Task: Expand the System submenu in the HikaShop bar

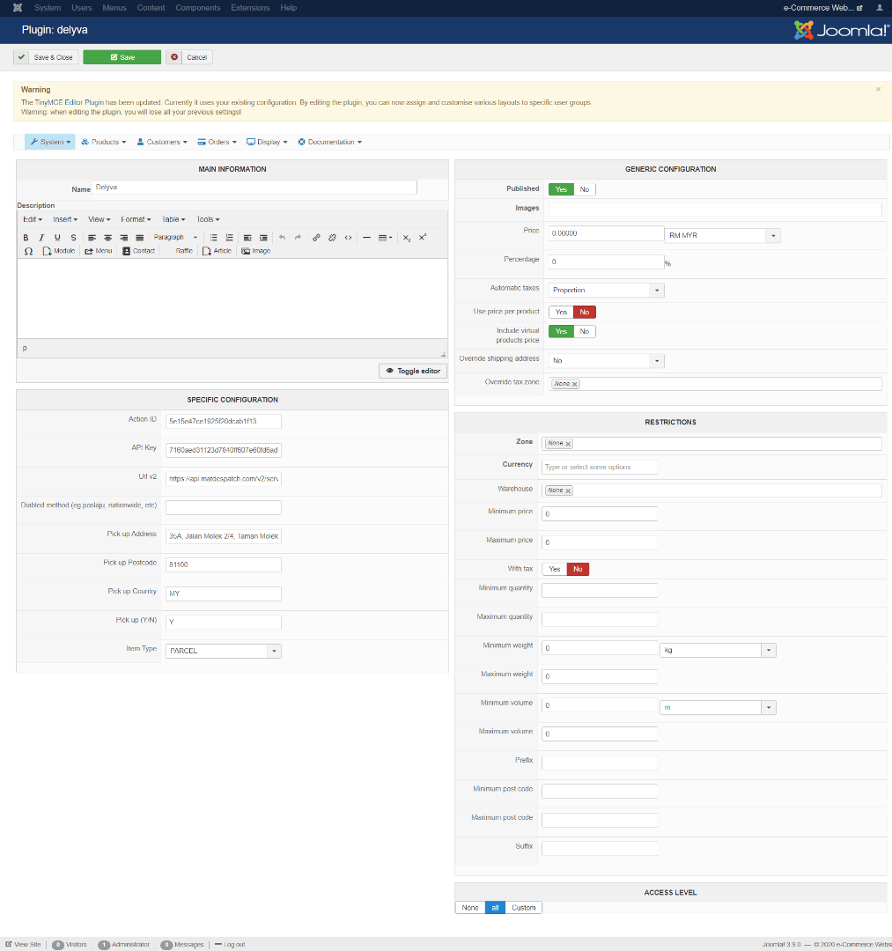Action: tap(50, 142)
